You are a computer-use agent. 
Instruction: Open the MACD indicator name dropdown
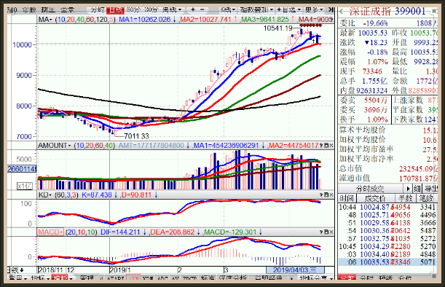click(50, 232)
